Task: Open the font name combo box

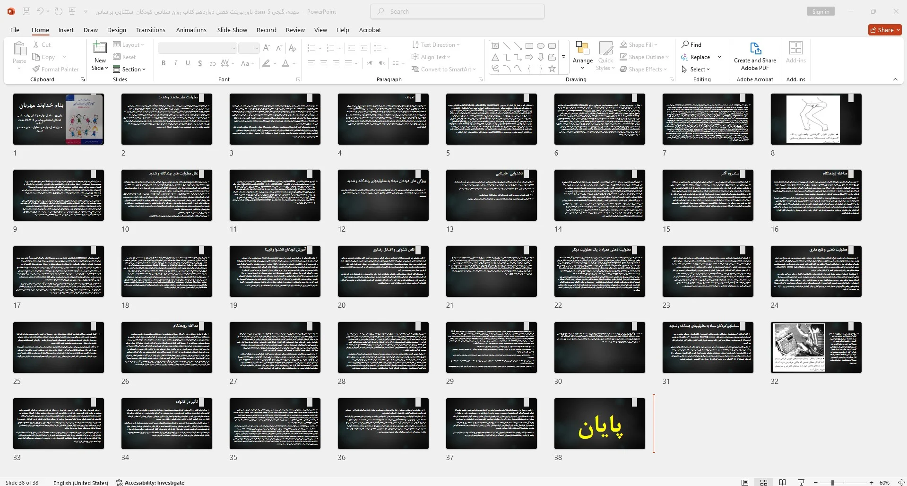Action: [197, 48]
